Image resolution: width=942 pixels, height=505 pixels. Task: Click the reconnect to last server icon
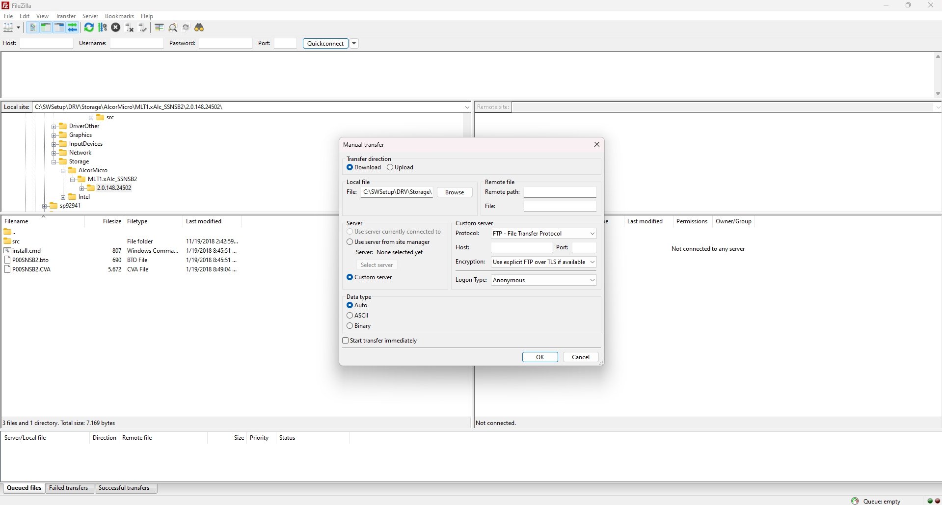(x=143, y=27)
